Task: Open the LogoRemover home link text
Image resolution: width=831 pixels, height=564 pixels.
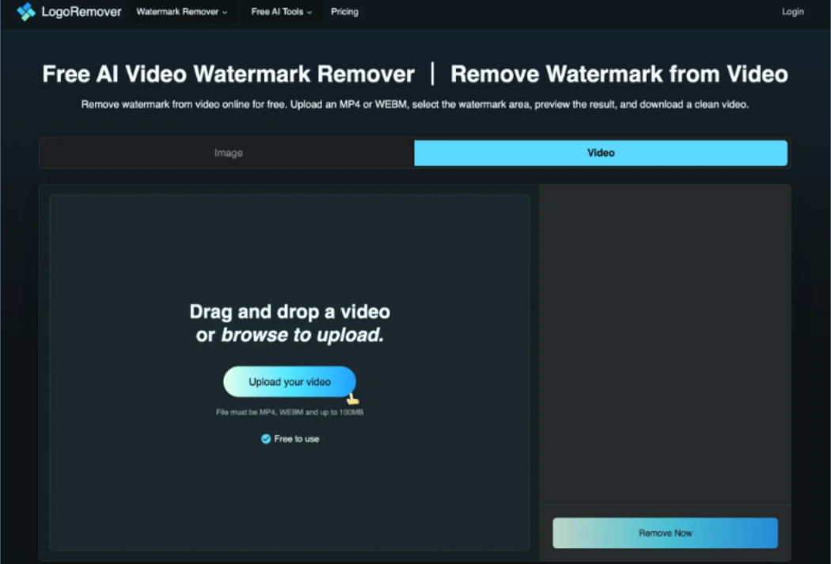Action: [81, 12]
